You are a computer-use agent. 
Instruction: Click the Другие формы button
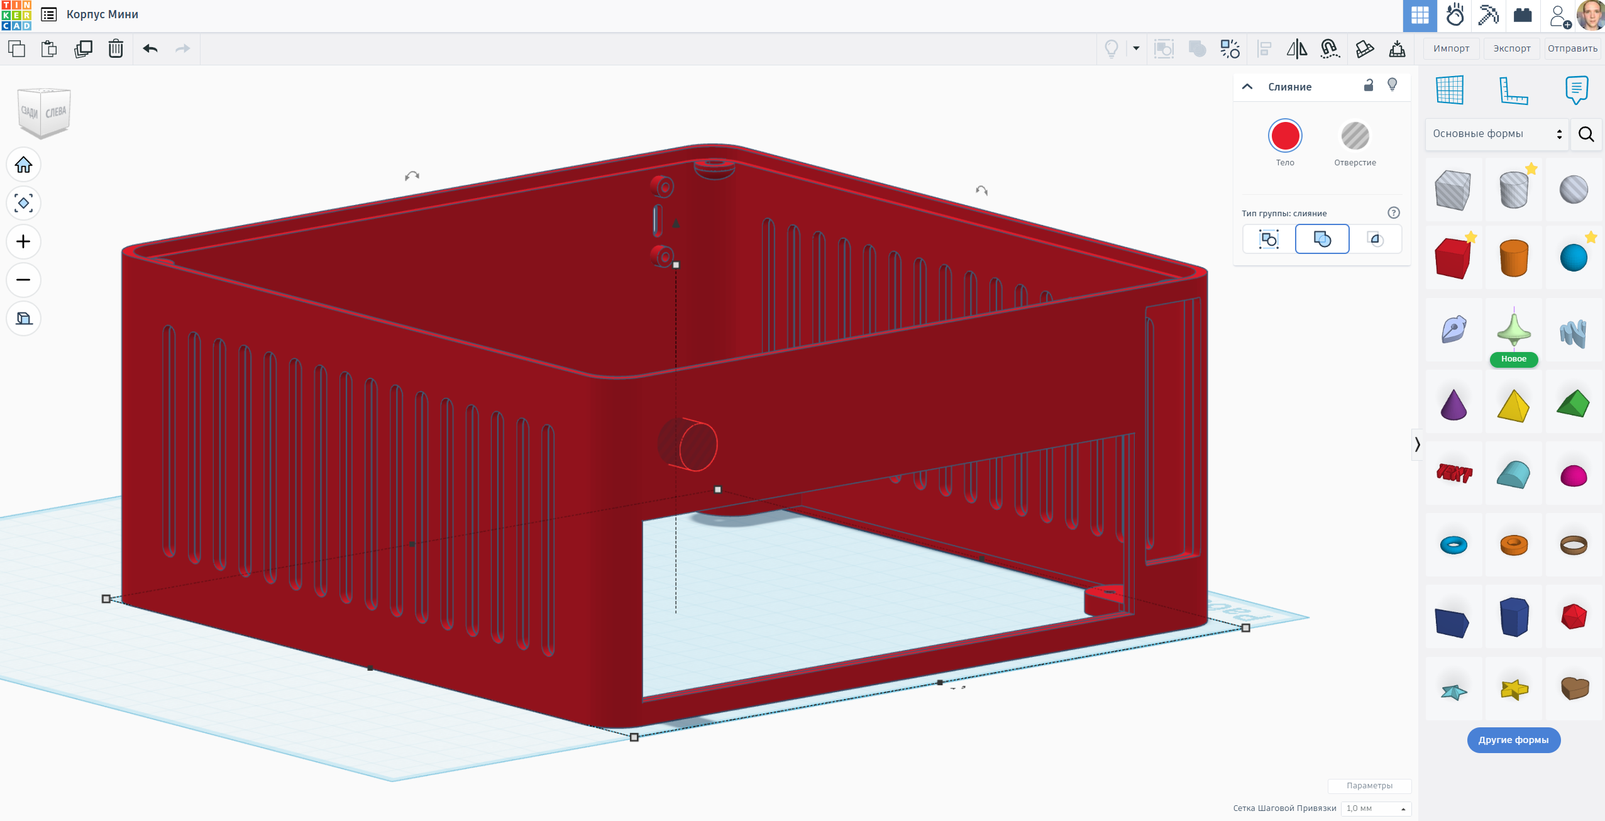[x=1513, y=740]
